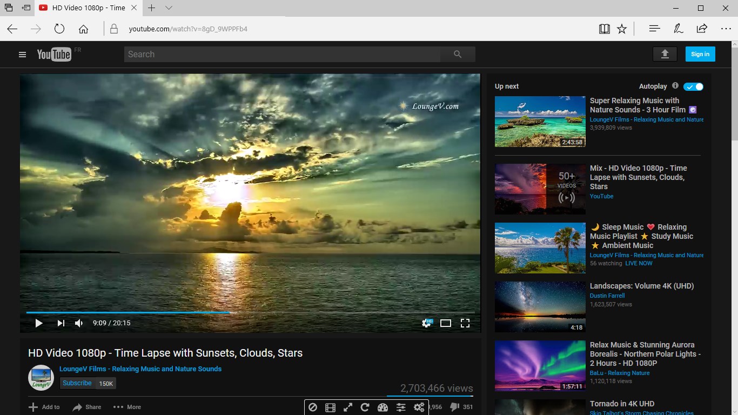Viewport: 738px width, 415px height.
Task: Subscribe to the channel
Action: (77, 383)
